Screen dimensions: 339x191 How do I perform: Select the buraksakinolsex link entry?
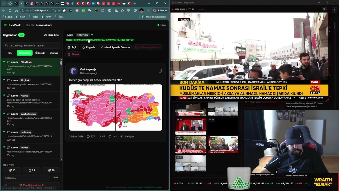(x=30, y=119)
